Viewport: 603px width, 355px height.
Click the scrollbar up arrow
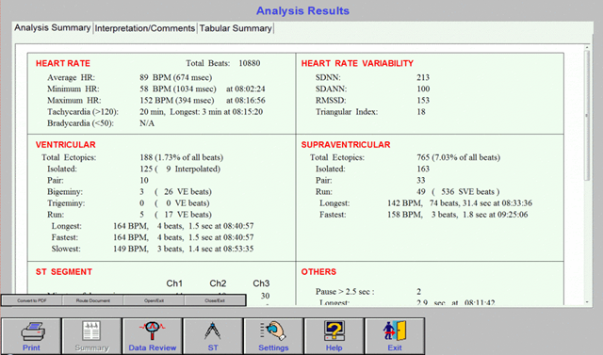tap(587, 47)
